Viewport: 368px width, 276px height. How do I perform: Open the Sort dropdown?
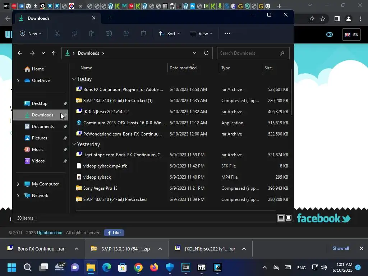(x=169, y=33)
